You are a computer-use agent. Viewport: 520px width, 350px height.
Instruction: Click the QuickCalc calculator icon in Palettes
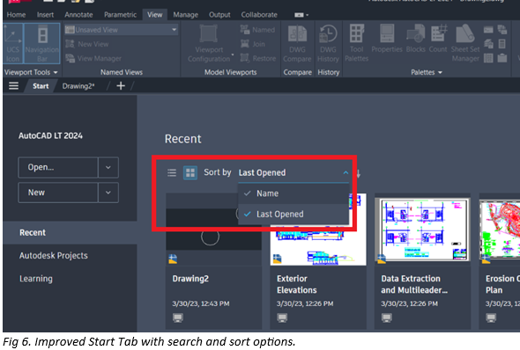click(502, 44)
